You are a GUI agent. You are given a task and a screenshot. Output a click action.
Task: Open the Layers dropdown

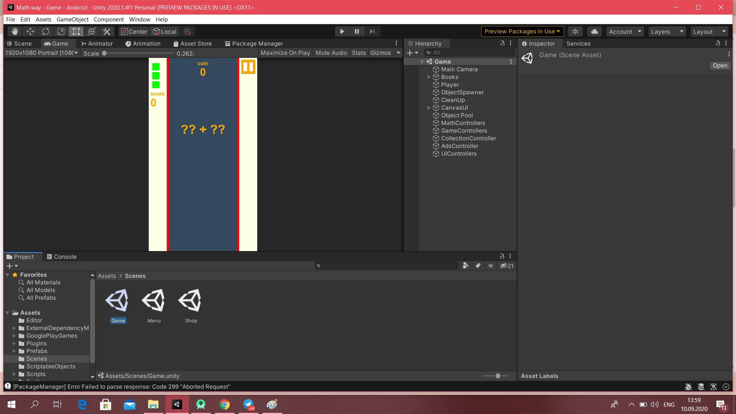pyautogui.click(x=667, y=31)
